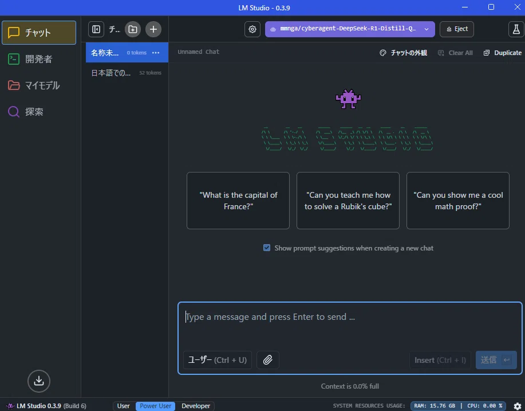
Task: Open チャットの外観 (chat appearance) options
Action: click(404, 53)
